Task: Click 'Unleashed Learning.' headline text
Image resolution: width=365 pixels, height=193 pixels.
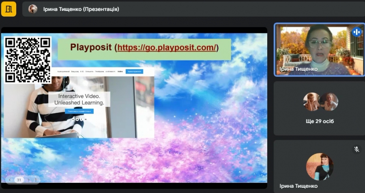Action: 79,103
